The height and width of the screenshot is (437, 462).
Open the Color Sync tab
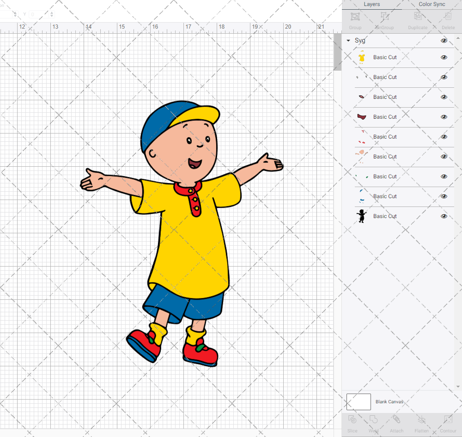[432, 5]
